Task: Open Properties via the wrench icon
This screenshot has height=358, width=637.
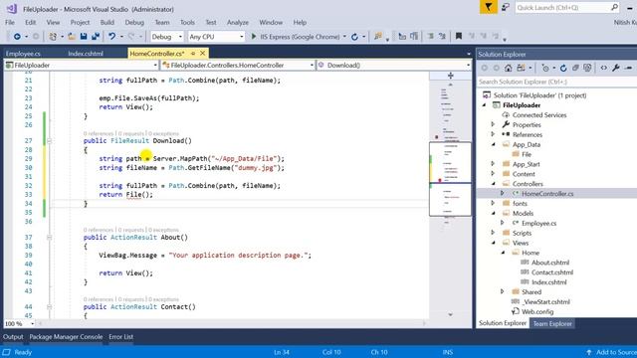Action: click(616, 68)
